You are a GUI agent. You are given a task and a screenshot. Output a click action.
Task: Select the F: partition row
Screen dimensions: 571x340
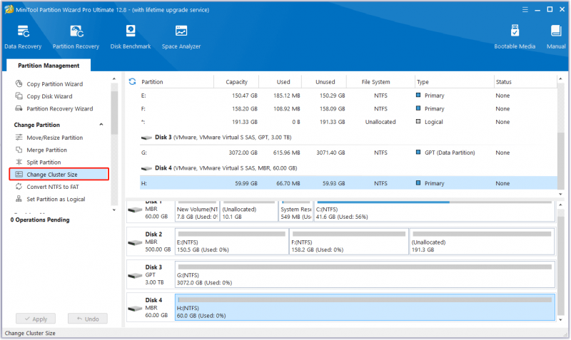[348, 109]
